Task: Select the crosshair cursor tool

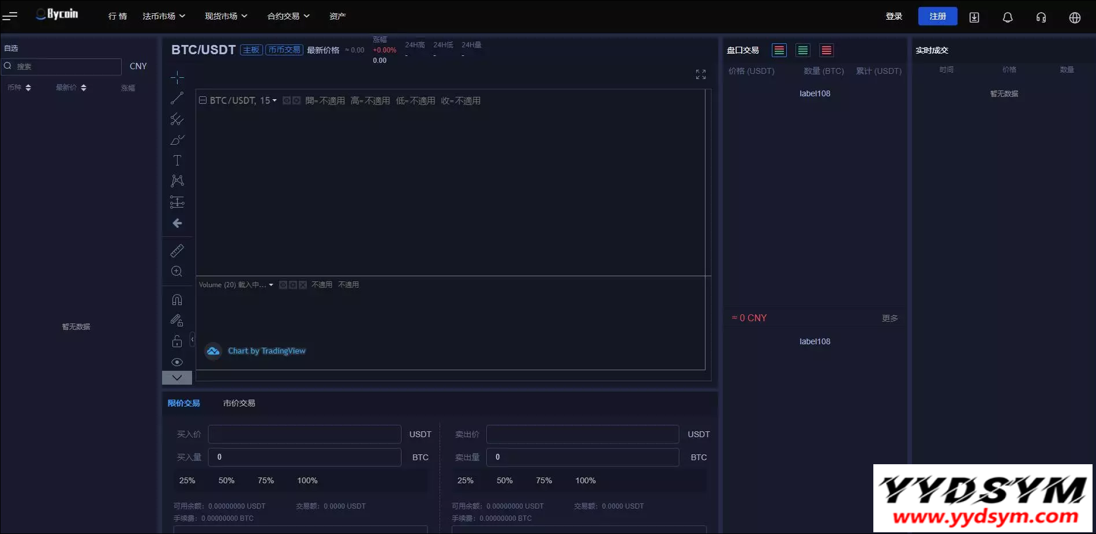Action: point(177,77)
